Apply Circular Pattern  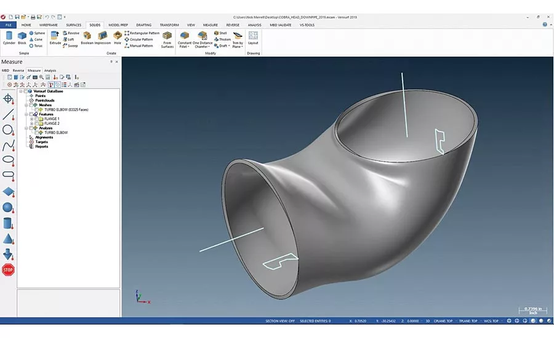coord(139,39)
